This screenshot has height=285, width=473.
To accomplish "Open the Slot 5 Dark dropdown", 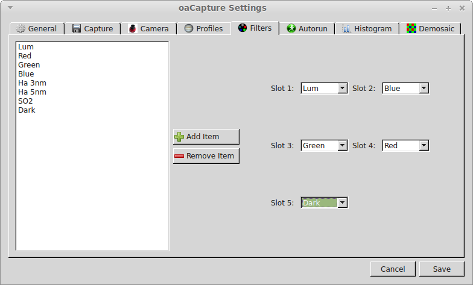I will pos(324,203).
